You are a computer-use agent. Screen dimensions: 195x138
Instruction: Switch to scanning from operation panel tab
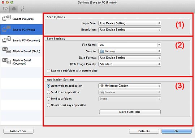14,9
